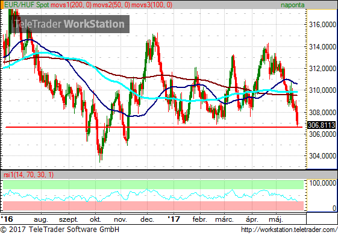Click the 308,0000 price axis label
Image resolution: width=338 pixels, height=235 pixels.
point(322,112)
